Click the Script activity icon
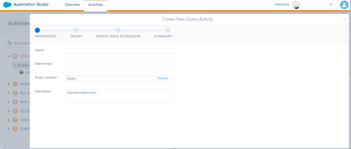 (15, 129)
